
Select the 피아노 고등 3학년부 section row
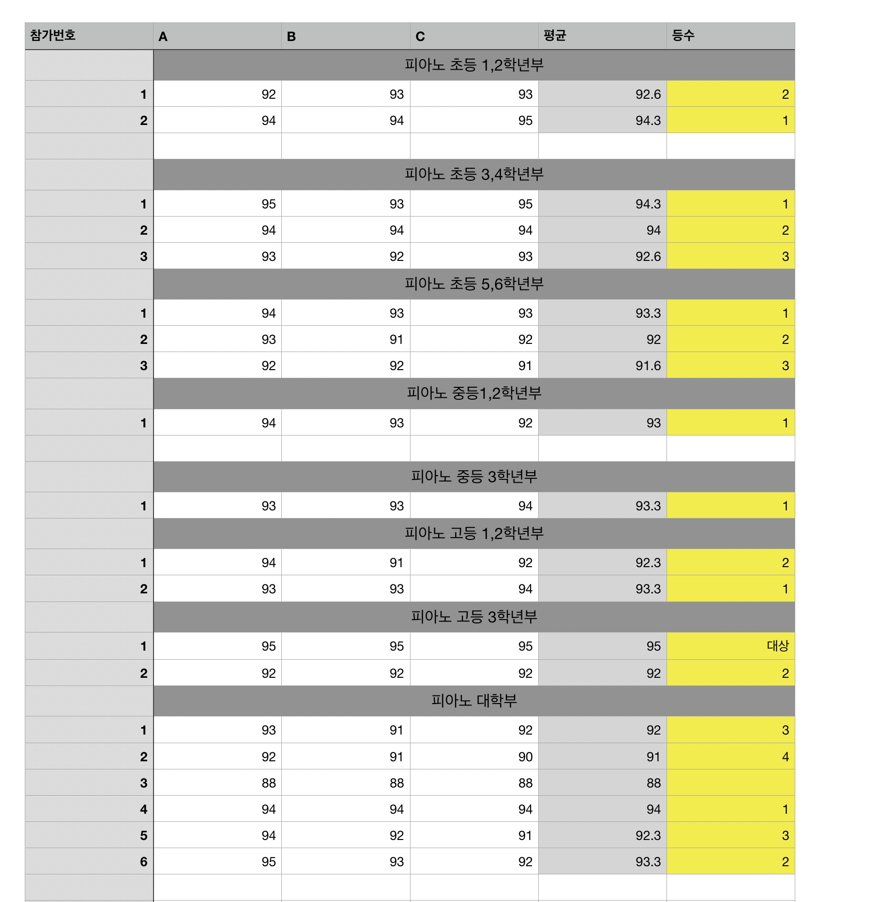tap(474, 617)
